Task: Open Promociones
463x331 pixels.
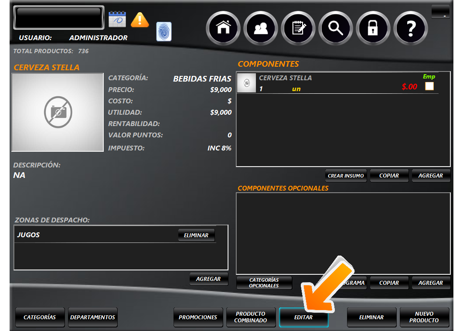Action: (198, 317)
